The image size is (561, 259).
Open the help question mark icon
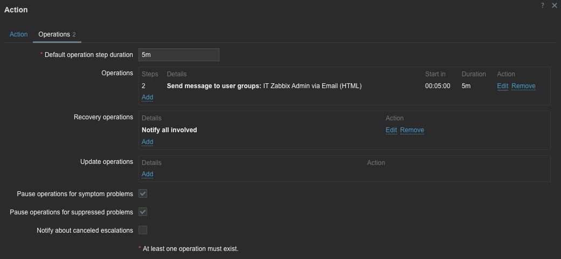click(x=542, y=5)
